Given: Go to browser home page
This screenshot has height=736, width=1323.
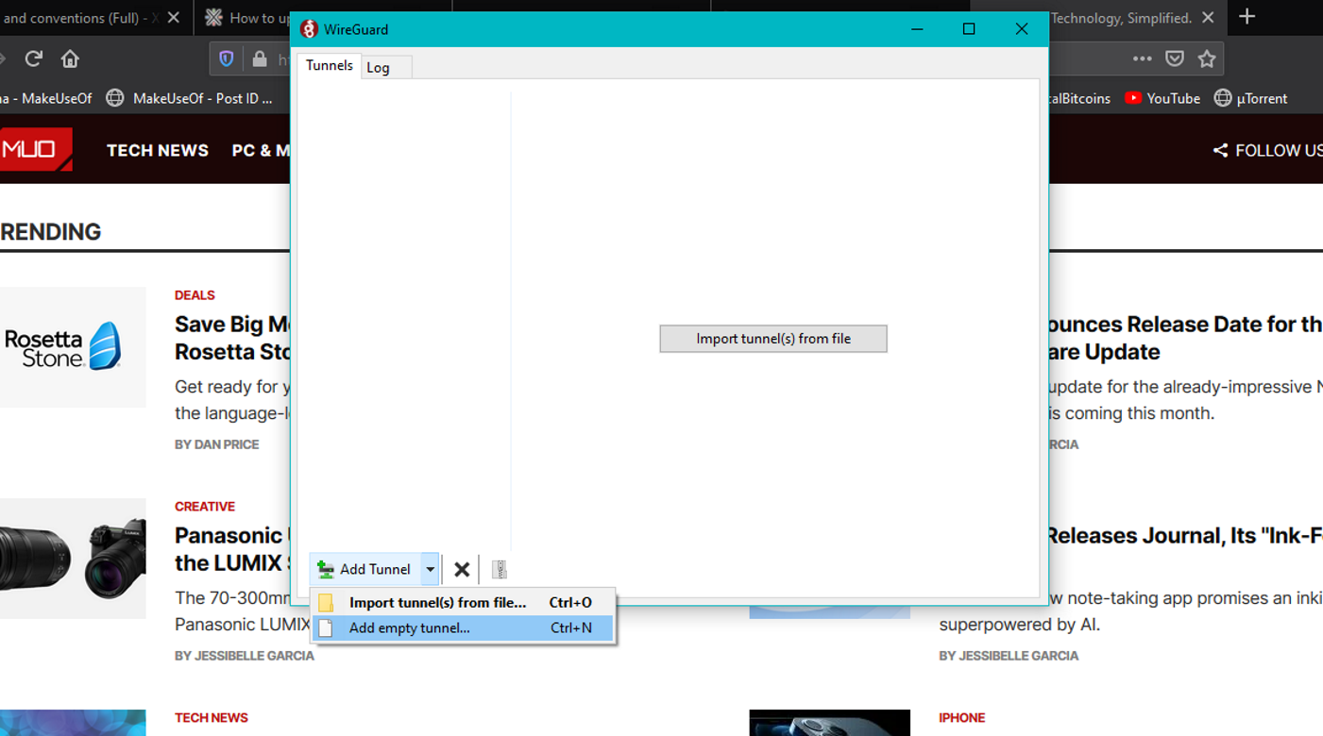Looking at the screenshot, I should (70, 59).
